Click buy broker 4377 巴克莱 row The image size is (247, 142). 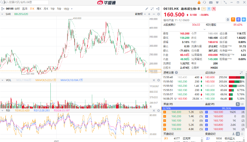(x=181, y=138)
